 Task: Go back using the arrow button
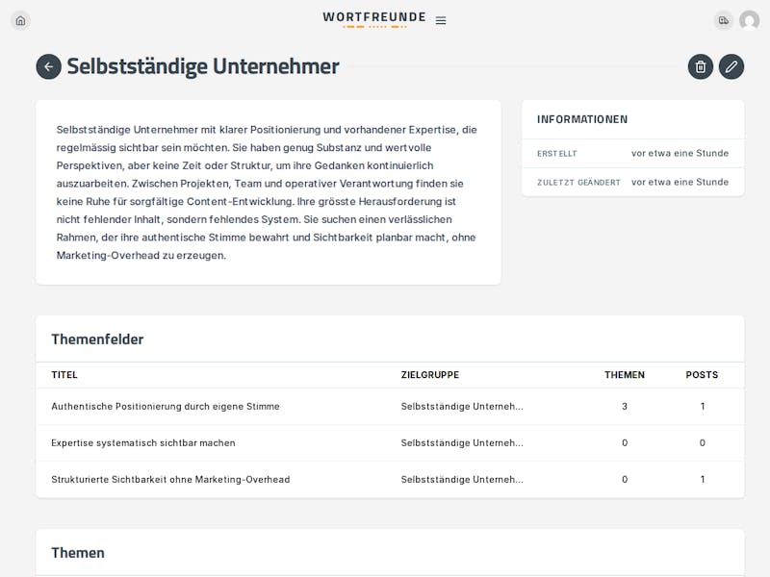[x=49, y=66]
